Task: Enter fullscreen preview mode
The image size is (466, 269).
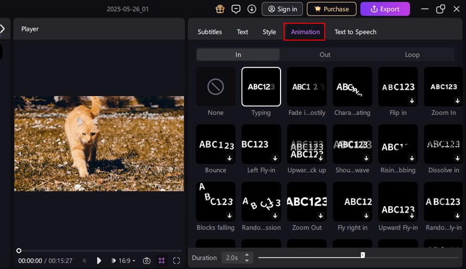Action: (176, 261)
